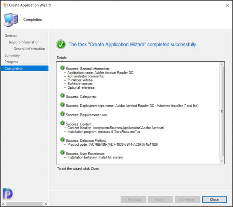Click the 'Administrator comments:' line
Viewport: 233px width, 207px height.
click(86, 76)
